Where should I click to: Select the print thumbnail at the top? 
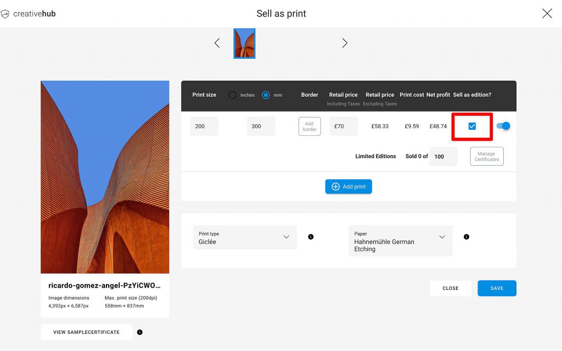click(x=244, y=43)
